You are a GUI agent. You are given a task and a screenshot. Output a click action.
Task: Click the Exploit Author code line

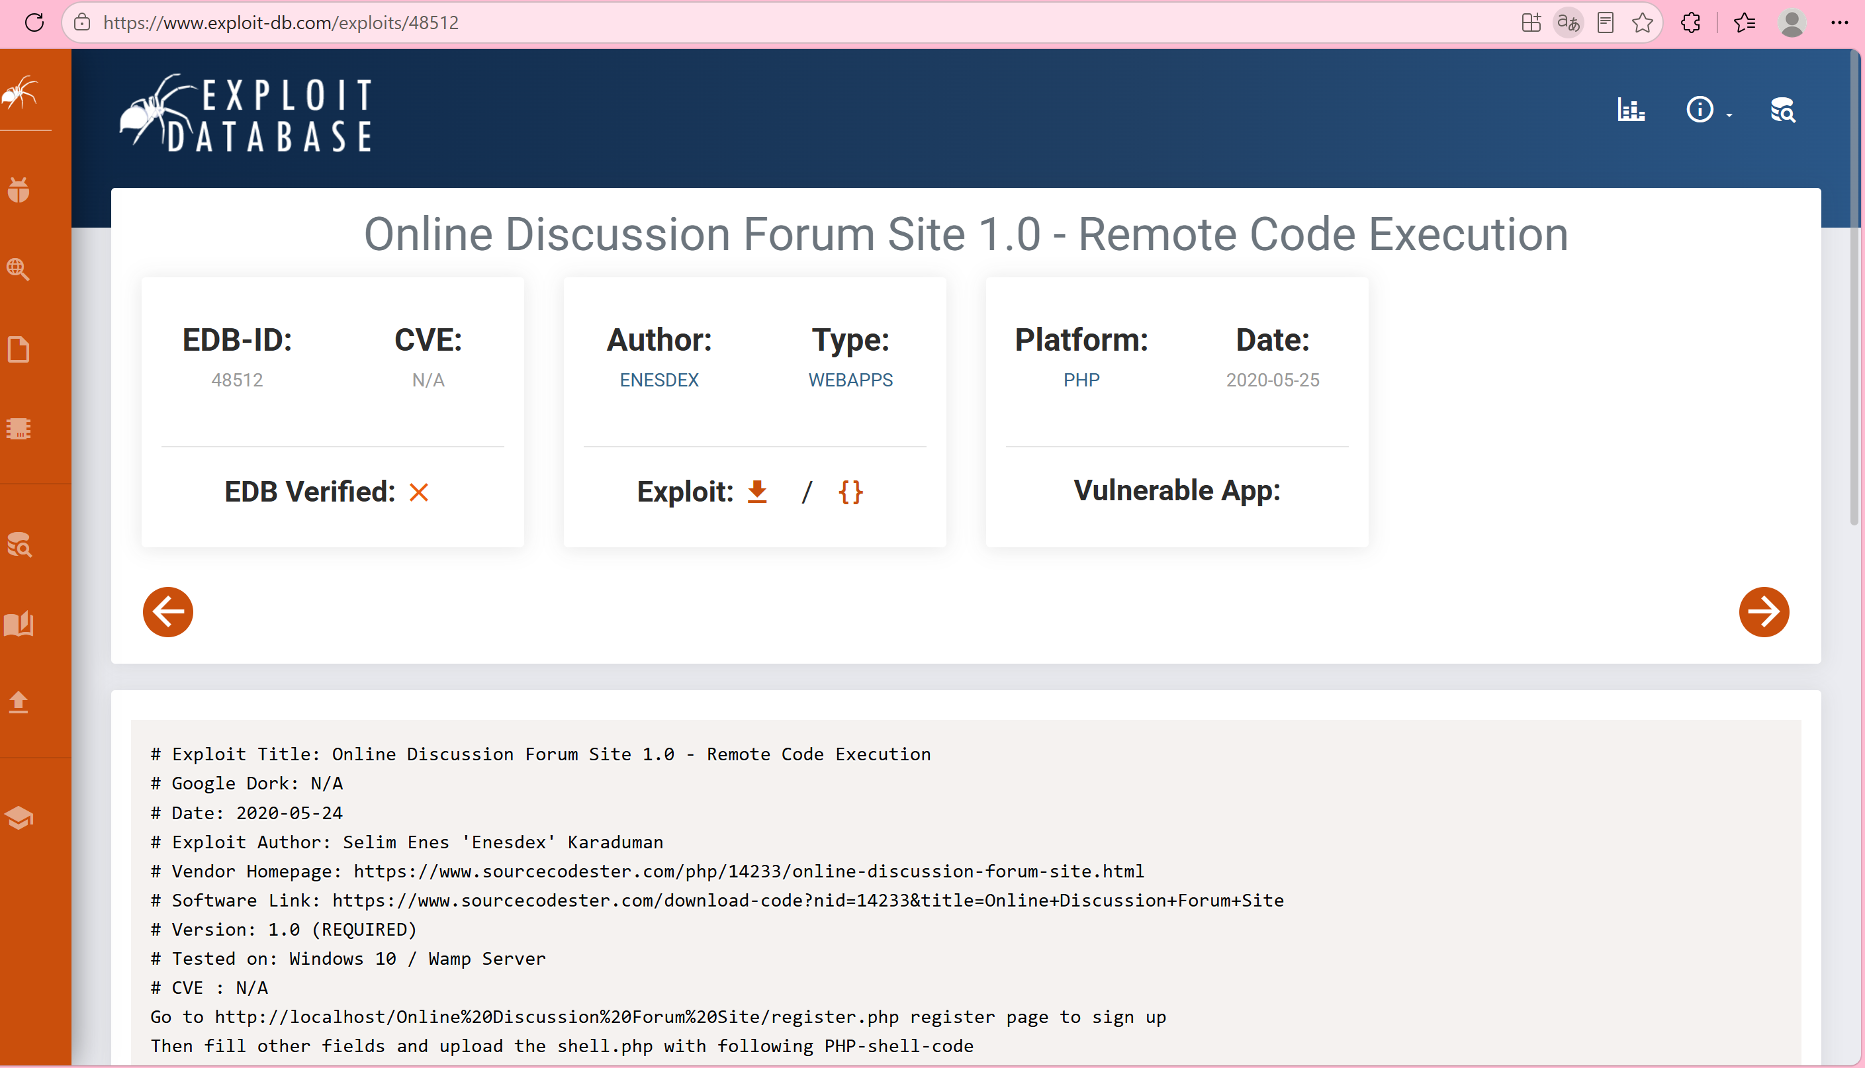point(407,842)
